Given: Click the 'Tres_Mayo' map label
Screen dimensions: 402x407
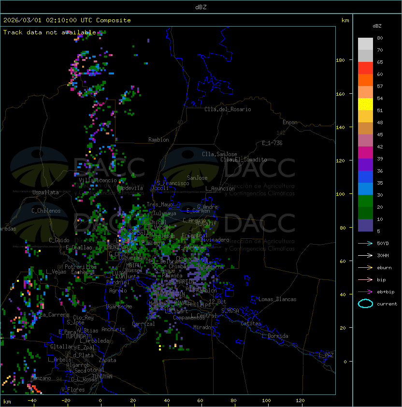Looking at the screenshot, I should [159, 204].
